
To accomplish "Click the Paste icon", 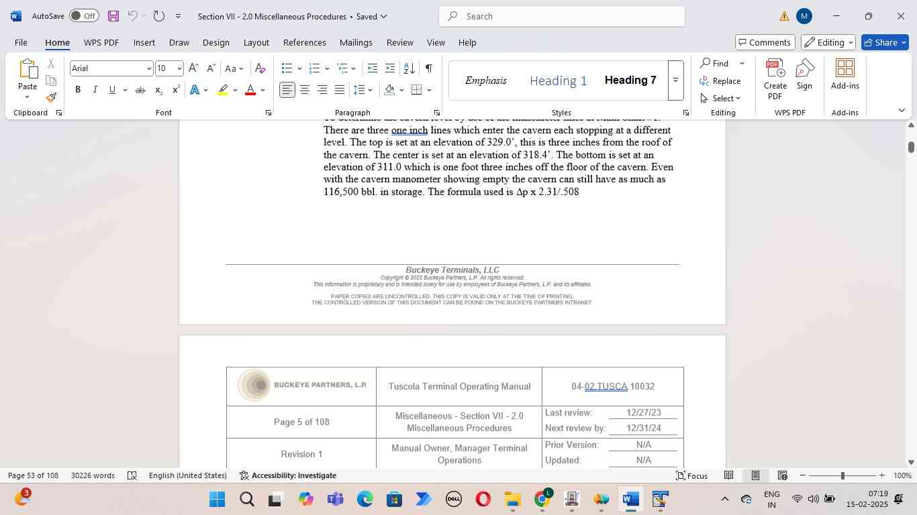I will [x=28, y=70].
